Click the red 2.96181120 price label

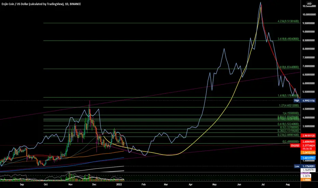pos(308,136)
